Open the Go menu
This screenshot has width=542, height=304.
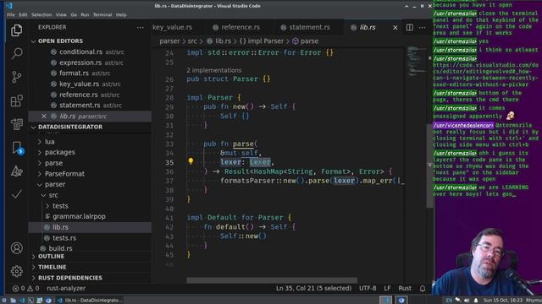pos(74,15)
